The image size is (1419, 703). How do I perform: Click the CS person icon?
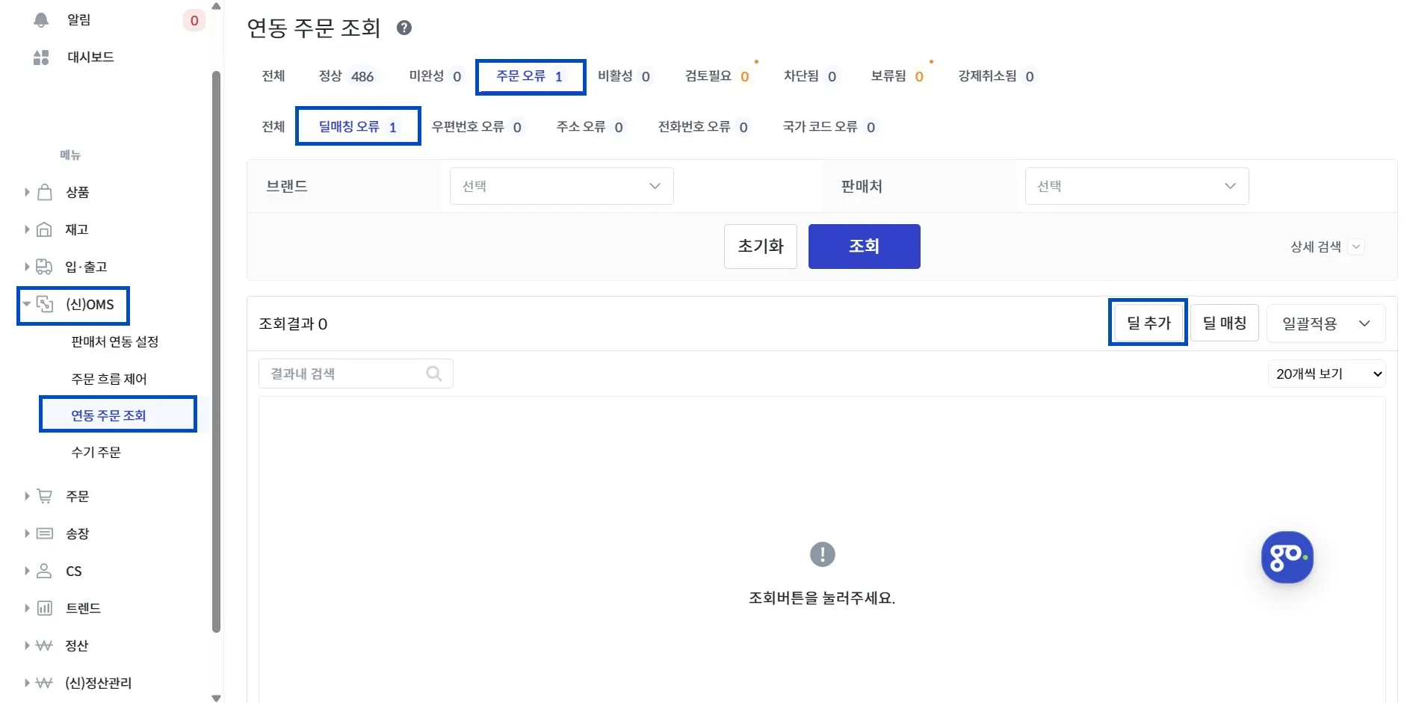[45, 571]
